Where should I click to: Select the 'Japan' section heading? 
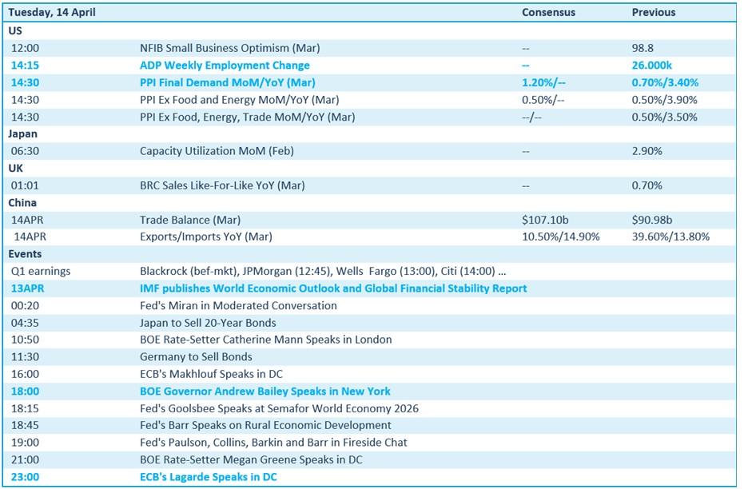[23, 134]
